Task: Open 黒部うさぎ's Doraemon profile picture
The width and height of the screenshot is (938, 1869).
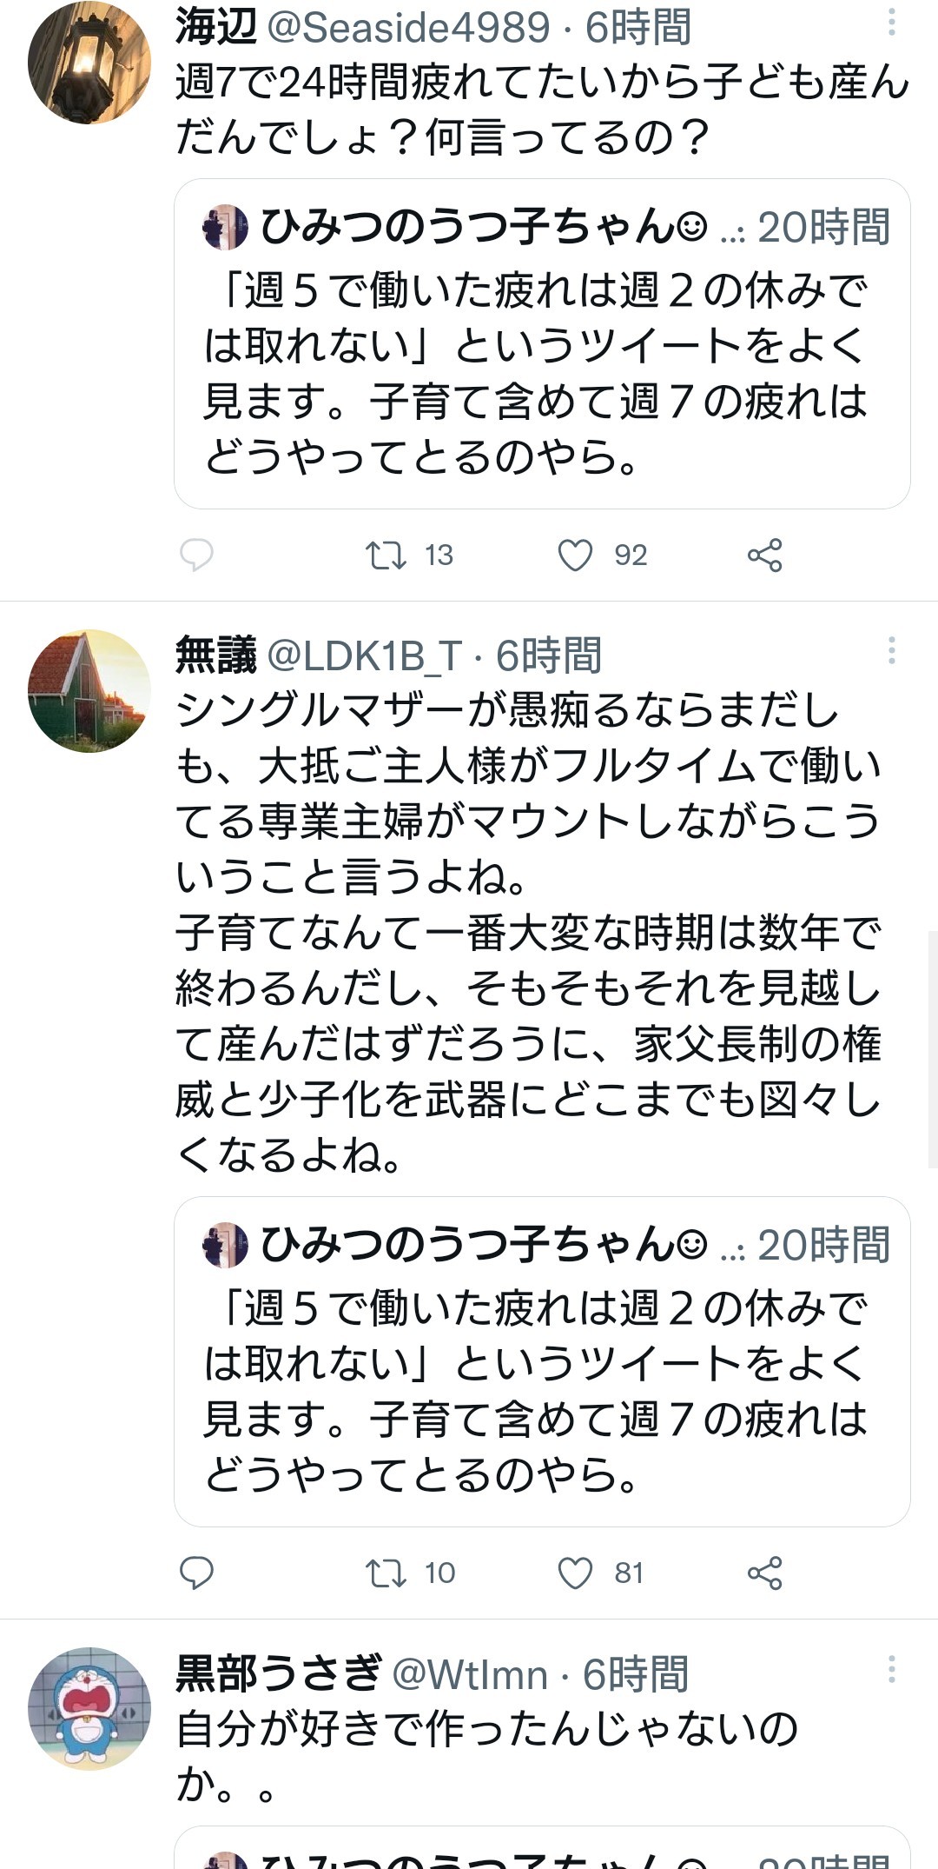Action: tap(89, 1709)
